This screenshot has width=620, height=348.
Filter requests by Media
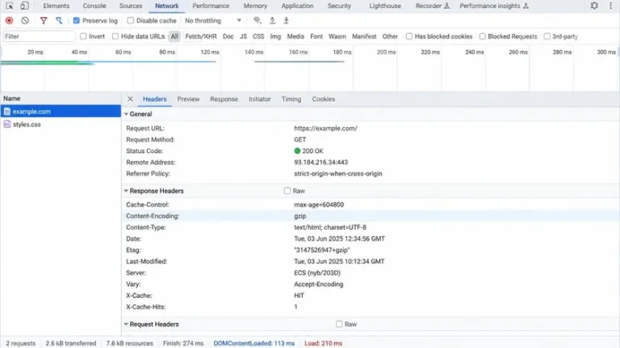coord(295,36)
